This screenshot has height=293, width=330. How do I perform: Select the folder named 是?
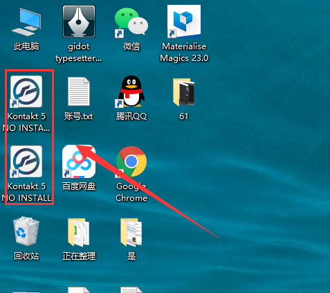pyautogui.click(x=131, y=232)
